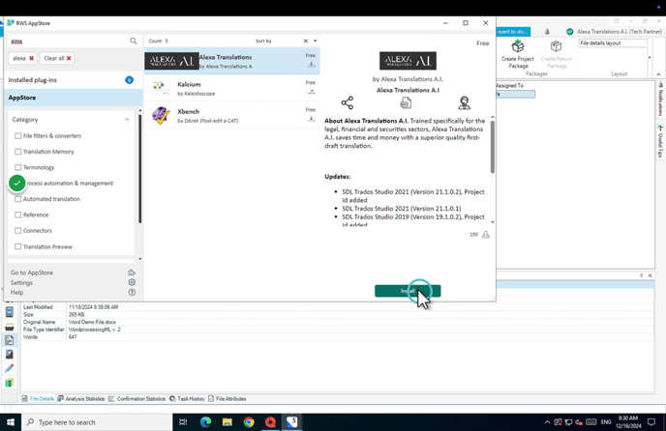Image resolution: width=666 pixels, height=431 pixels.
Task: Click the plug-in description scrollbar
Action: (x=493, y=147)
